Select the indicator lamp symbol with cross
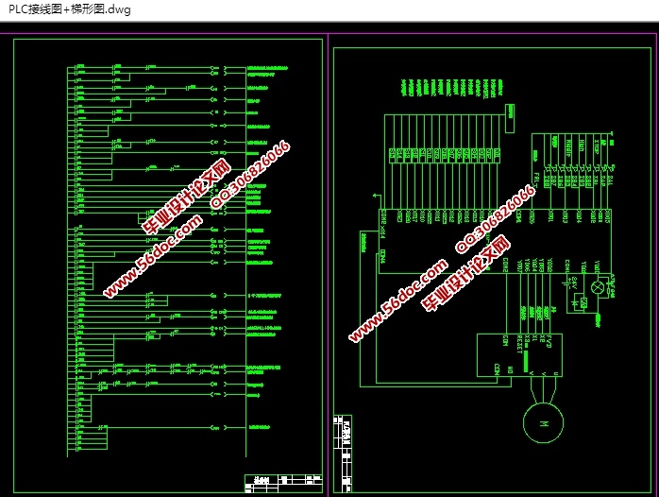 [x=596, y=287]
